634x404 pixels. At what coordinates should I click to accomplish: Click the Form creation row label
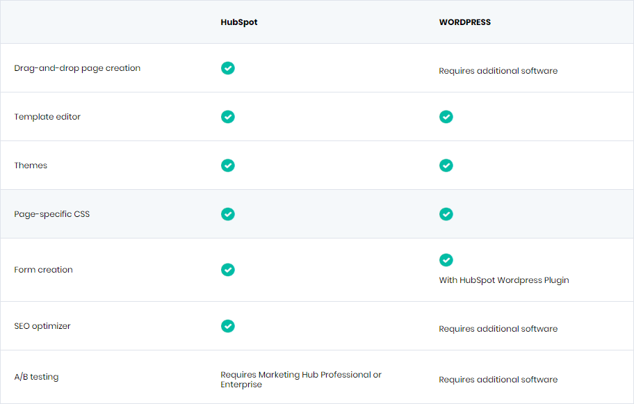pos(43,269)
